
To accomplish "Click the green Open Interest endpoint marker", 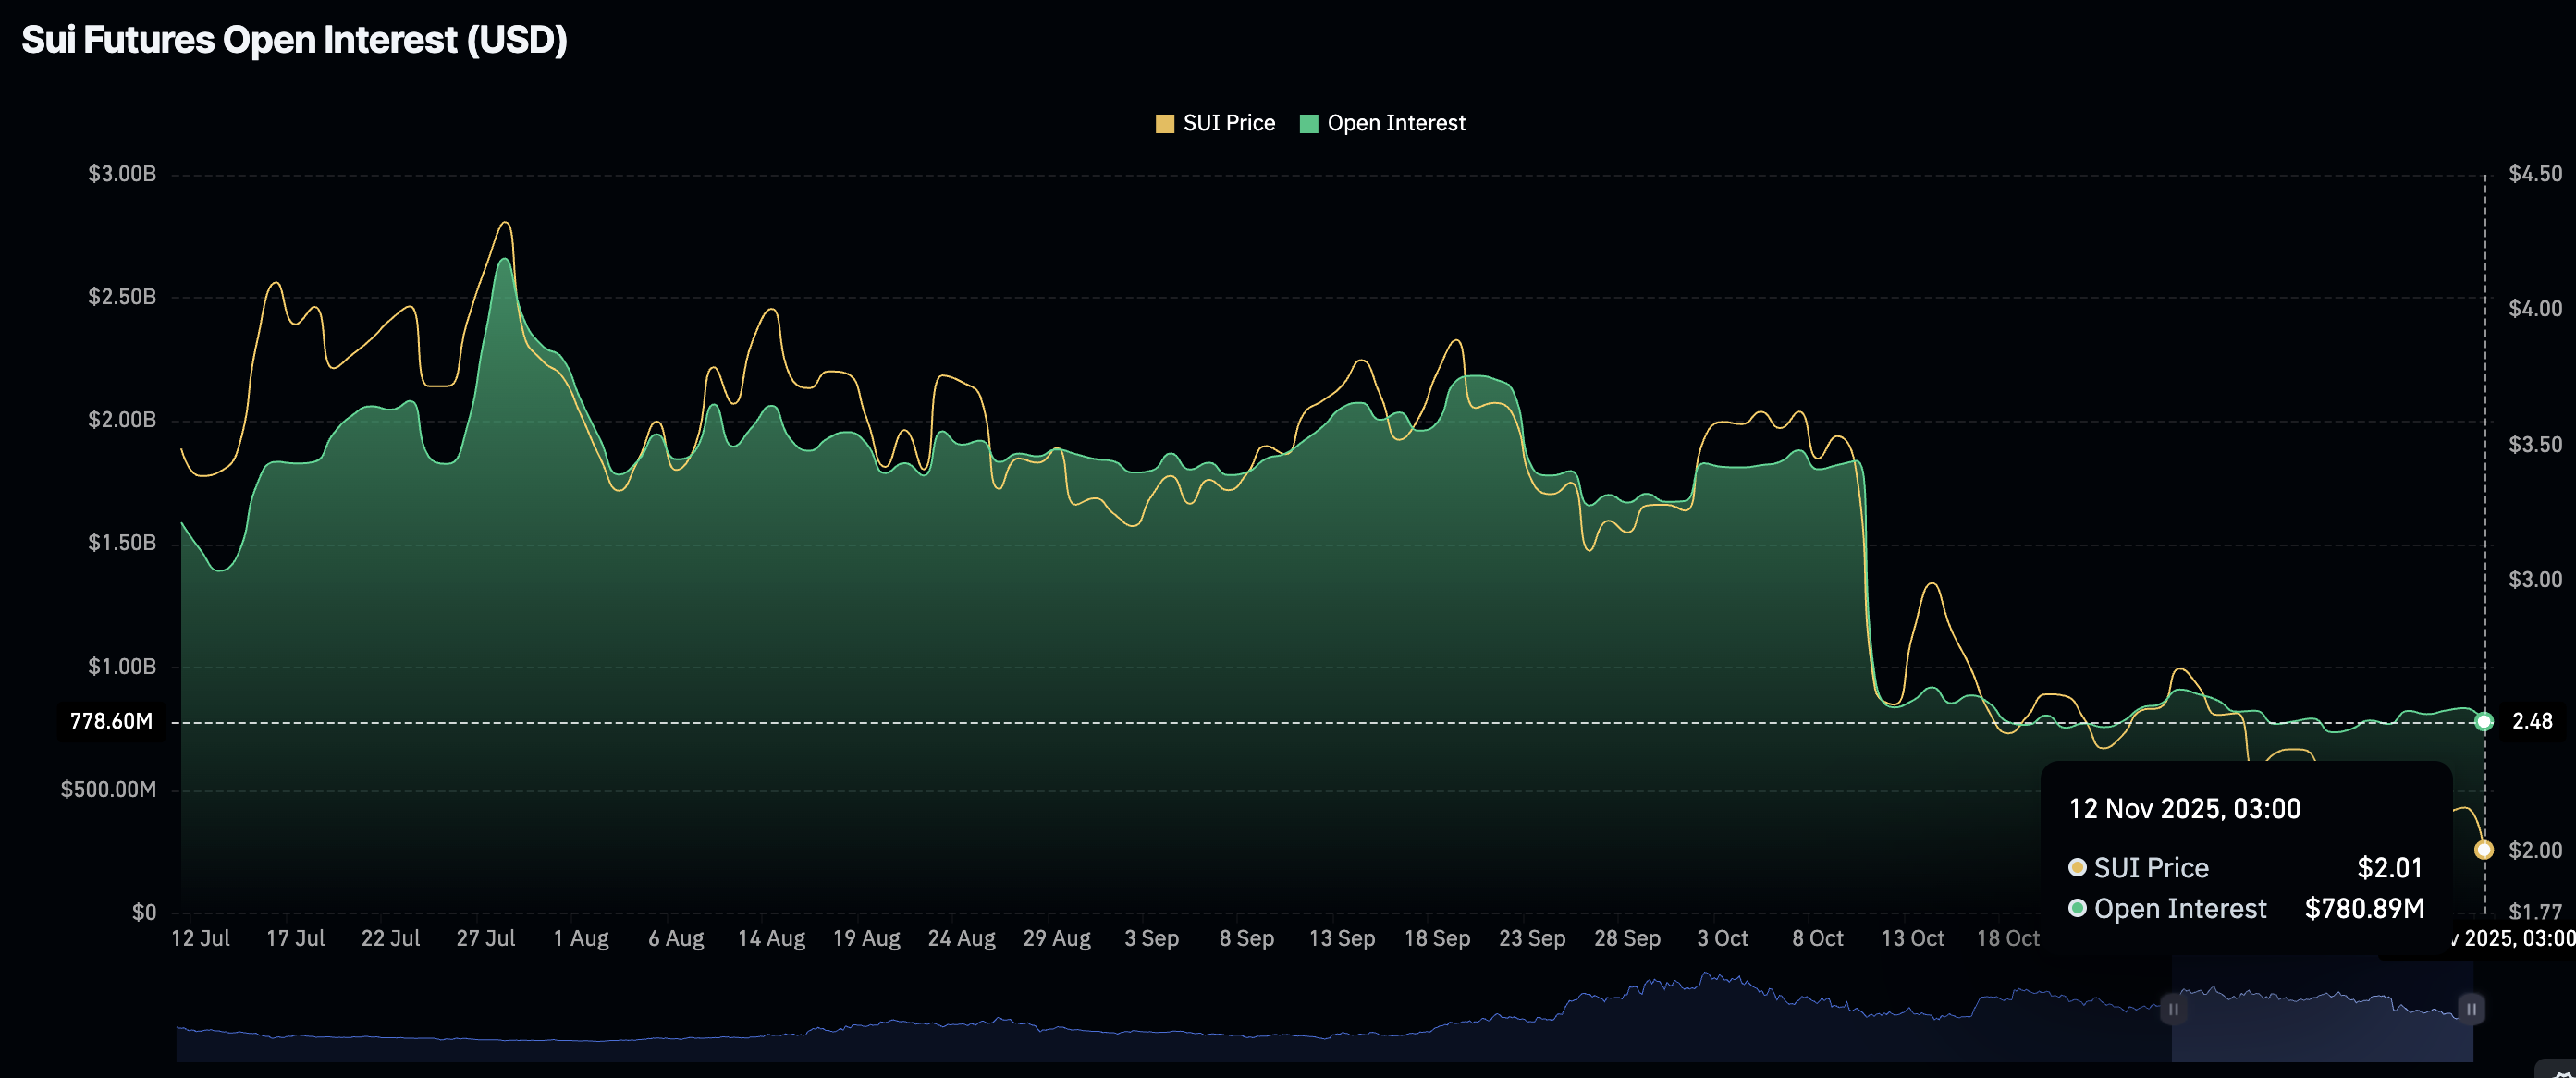I will point(2484,721).
